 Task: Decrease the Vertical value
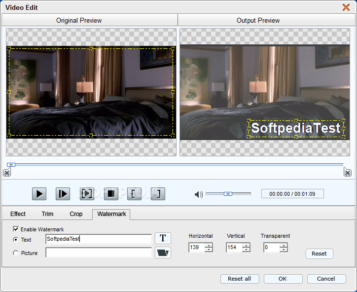click(x=246, y=250)
